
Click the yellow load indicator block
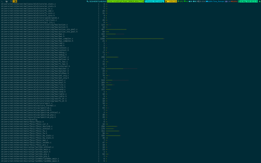click(x=171, y=1)
